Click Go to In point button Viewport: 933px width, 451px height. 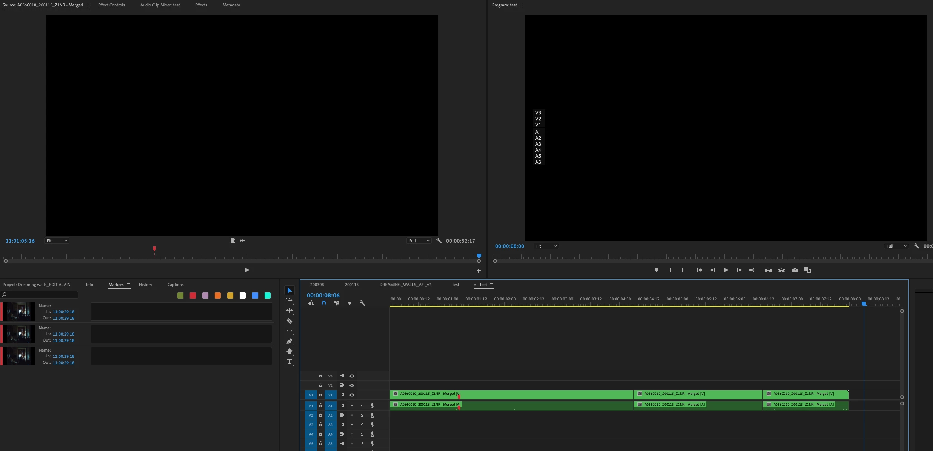tap(699, 270)
